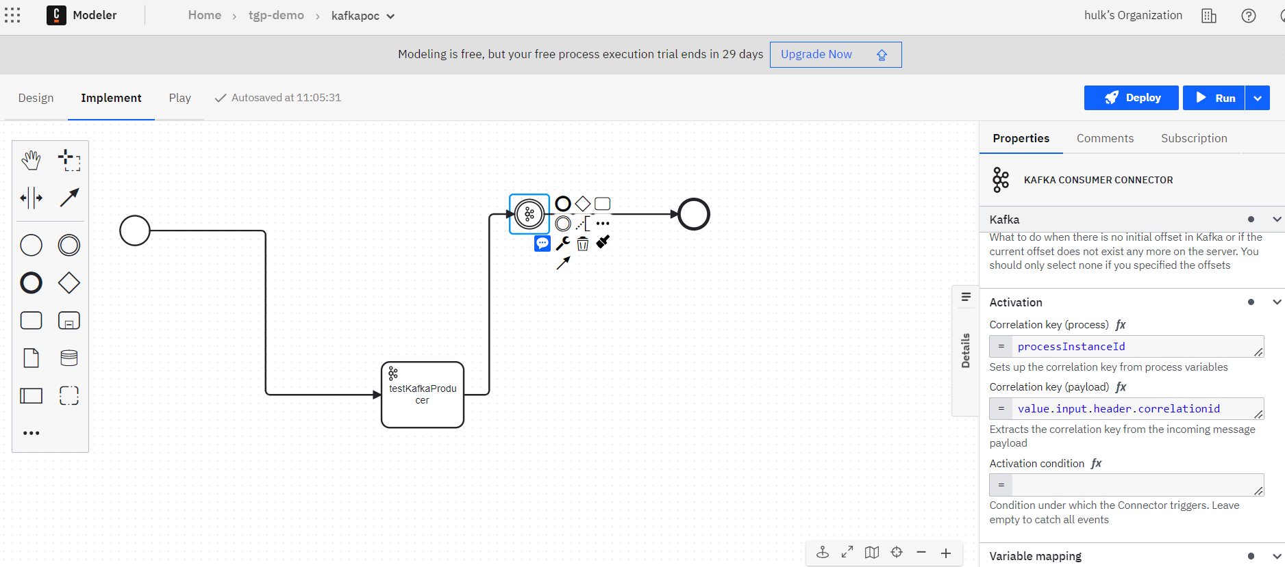This screenshot has height=567, width=1285.
Task: Change element type with wrench icon
Action: tap(563, 243)
